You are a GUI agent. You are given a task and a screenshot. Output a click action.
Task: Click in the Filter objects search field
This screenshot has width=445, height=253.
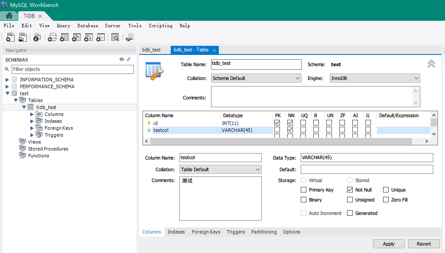[73, 69]
